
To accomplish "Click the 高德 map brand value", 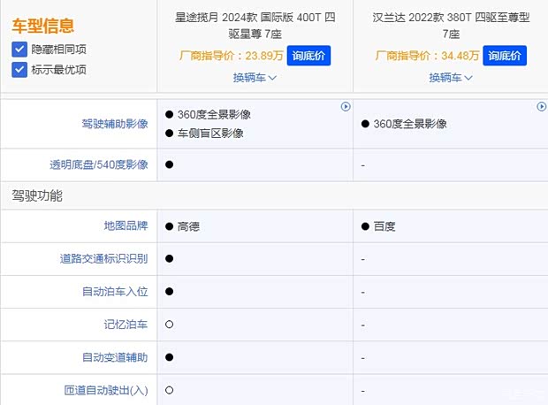I will point(188,226).
